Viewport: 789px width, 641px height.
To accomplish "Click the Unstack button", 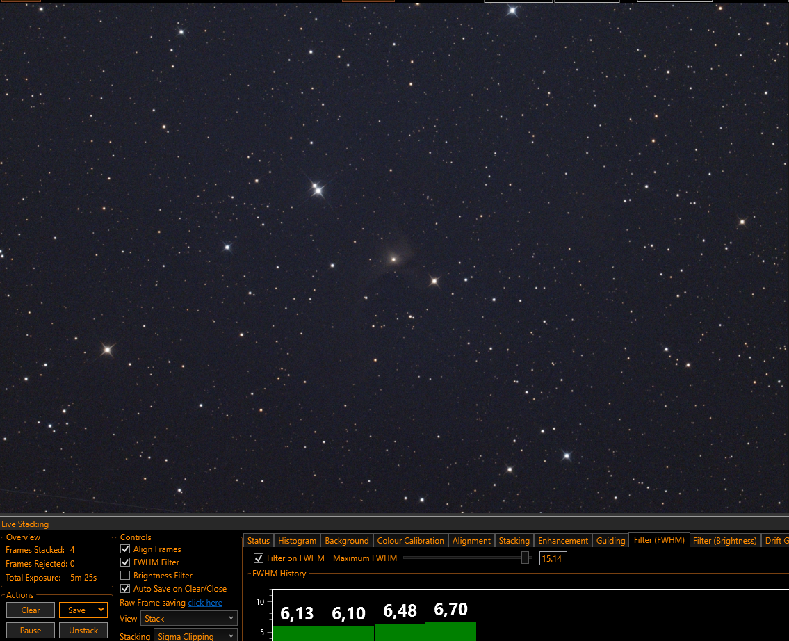I will click(x=83, y=630).
